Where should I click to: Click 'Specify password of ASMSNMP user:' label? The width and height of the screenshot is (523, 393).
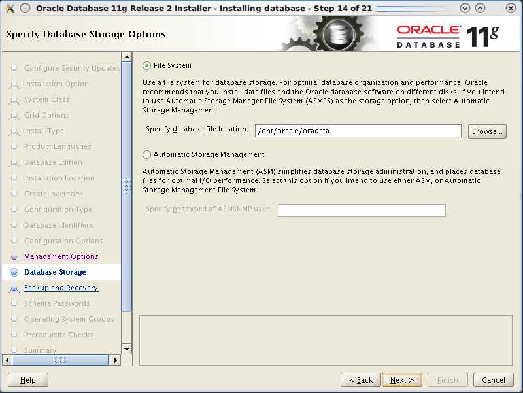(208, 209)
